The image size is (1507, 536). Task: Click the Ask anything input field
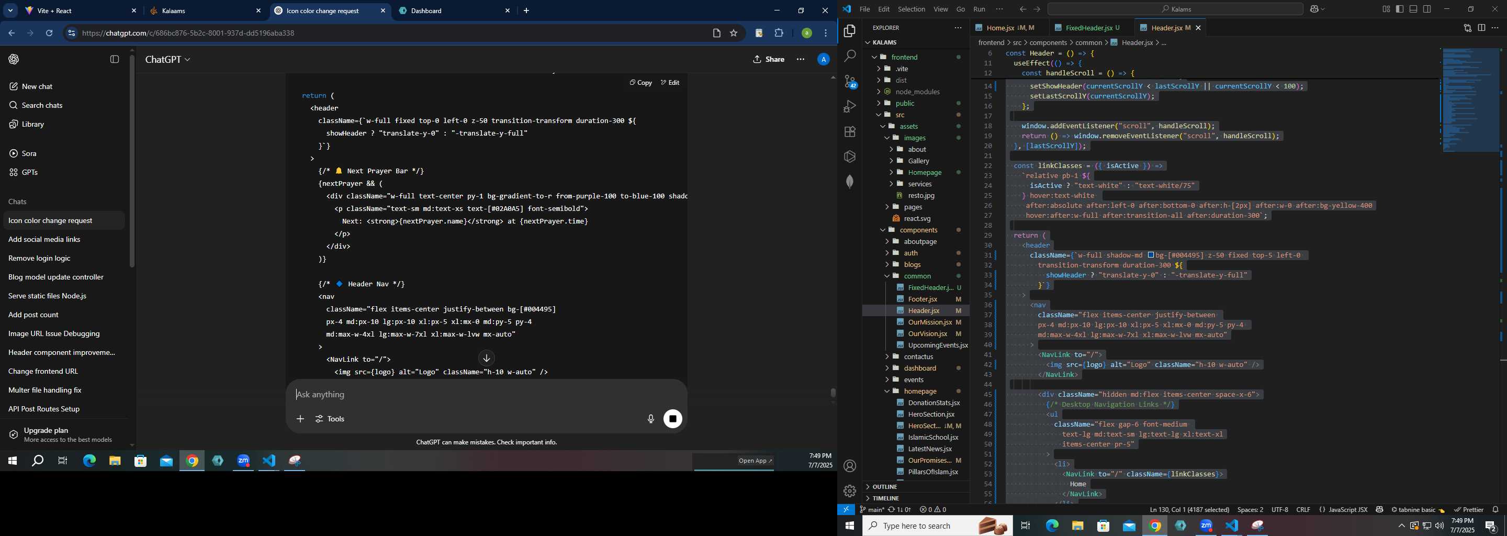[486, 395]
